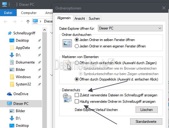Click the navigation pane scrollbar up arrow

[x=44, y=30]
